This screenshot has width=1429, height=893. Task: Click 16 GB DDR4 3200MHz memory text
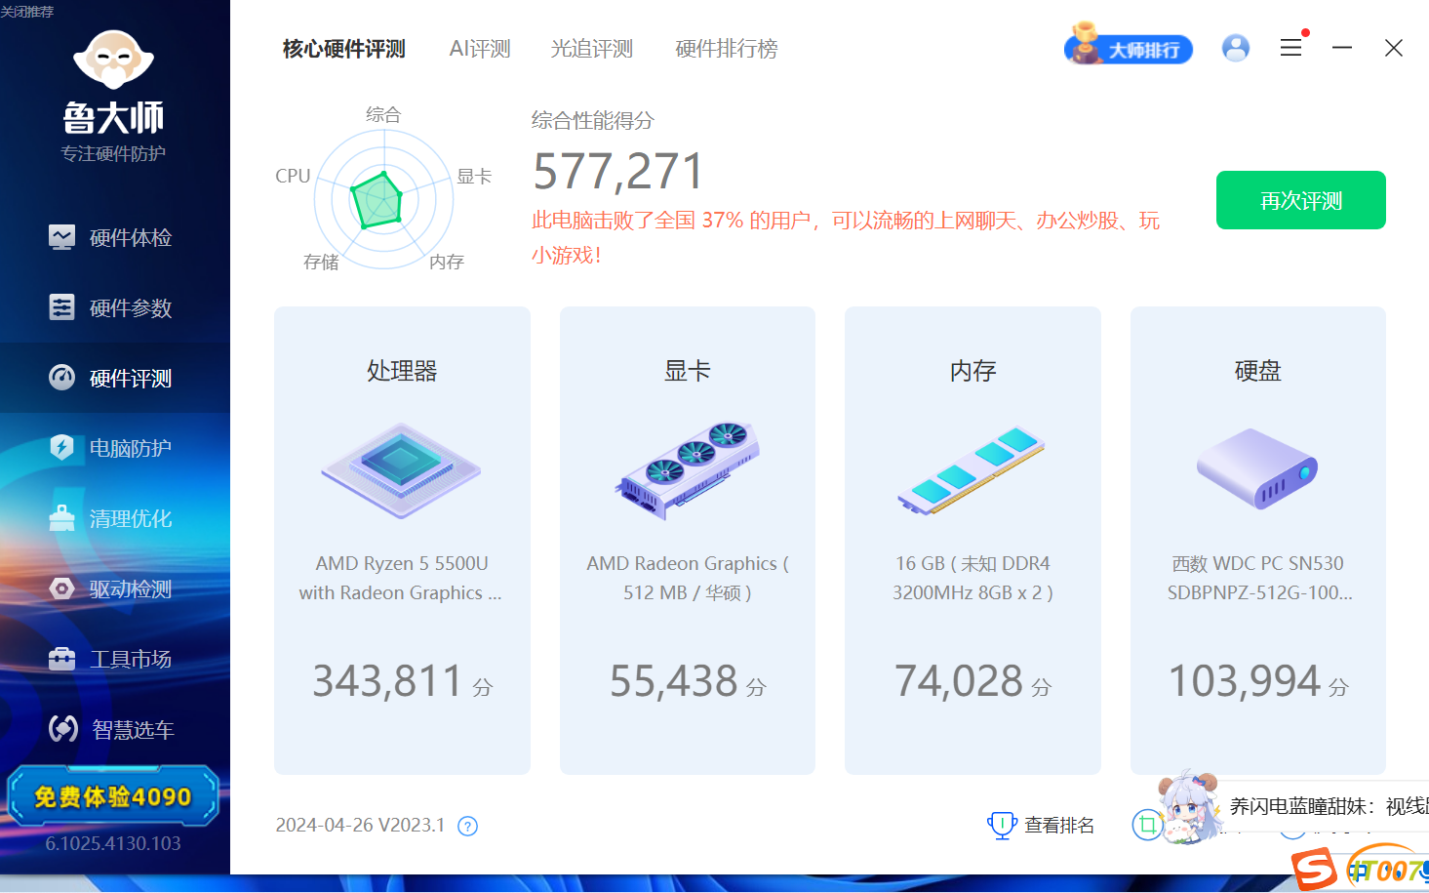point(973,578)
